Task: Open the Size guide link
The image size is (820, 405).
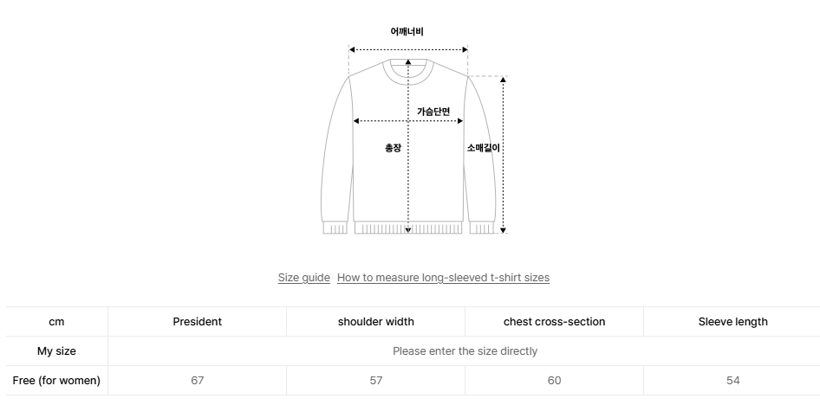Action: [x=303, y=278]
